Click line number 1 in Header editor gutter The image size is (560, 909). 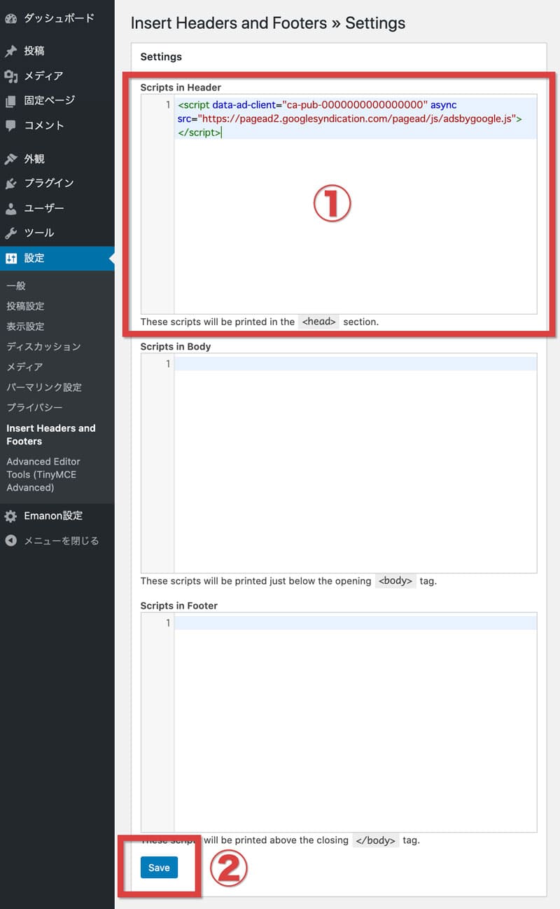[168, 104]
